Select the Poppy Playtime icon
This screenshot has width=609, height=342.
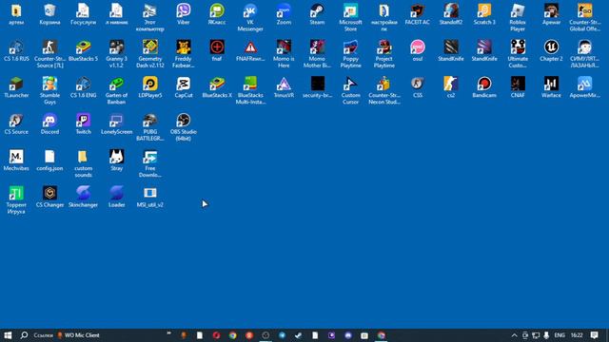tap(350, 54)
